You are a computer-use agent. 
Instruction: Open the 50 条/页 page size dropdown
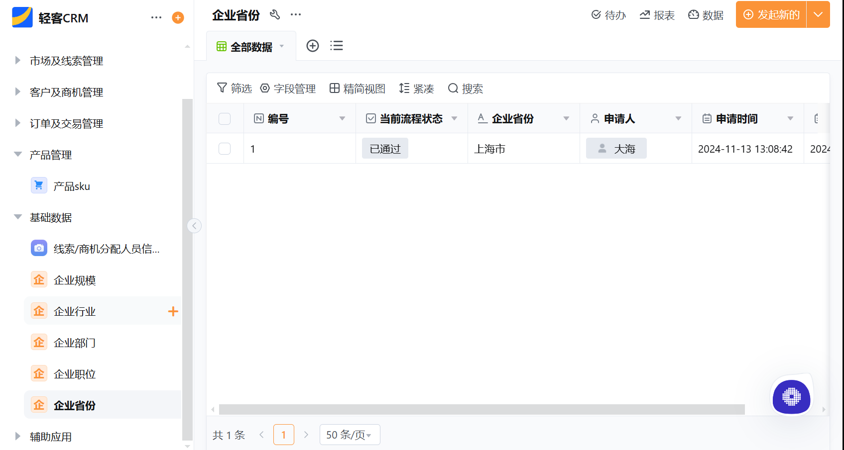pyautogui.click(x=350, y=434)
